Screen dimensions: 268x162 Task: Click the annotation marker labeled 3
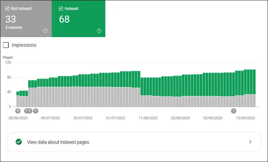tap(18, 111)
